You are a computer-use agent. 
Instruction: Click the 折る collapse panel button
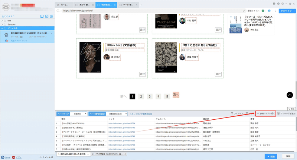click(291, 109)
